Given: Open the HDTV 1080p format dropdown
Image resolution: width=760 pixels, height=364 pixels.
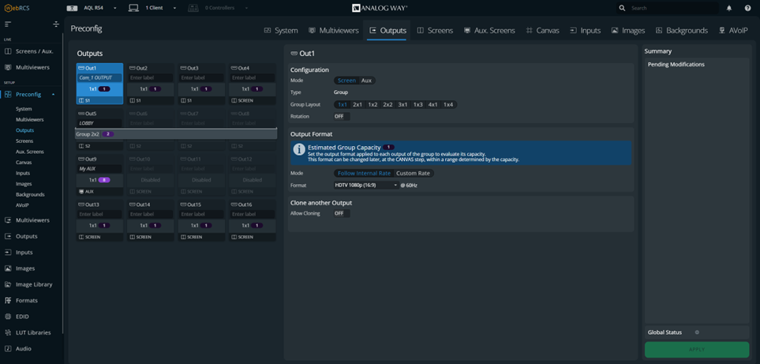Looking at the screenshot, I should pos(365,185).
